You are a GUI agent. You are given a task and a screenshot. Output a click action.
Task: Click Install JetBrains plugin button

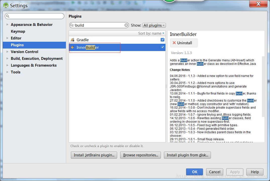coord(94,155)
